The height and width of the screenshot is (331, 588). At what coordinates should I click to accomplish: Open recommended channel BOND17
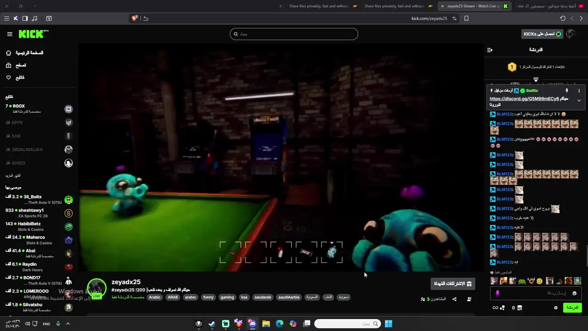point(39,280)
